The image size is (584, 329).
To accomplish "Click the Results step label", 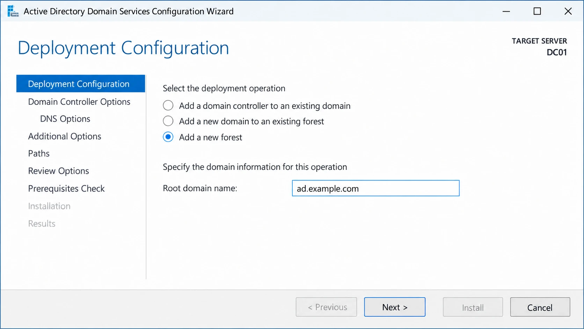I will (x=42, y=223).
